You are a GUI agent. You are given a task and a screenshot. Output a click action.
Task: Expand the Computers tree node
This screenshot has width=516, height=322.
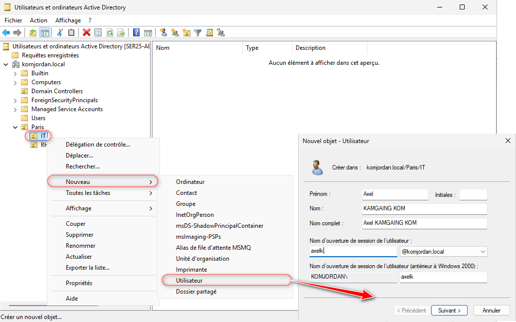pos(15,83)
